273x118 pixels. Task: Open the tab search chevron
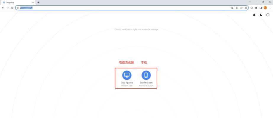[250, 2]
